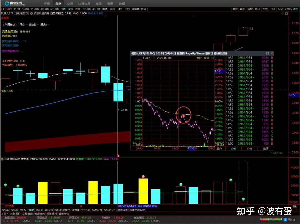Expand the 更多 periods dropdown
This screenshot has width=300, height=224.
tap(144, 9)
